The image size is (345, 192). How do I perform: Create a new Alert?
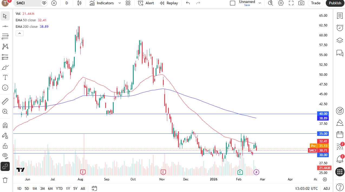tap(146, 3)
